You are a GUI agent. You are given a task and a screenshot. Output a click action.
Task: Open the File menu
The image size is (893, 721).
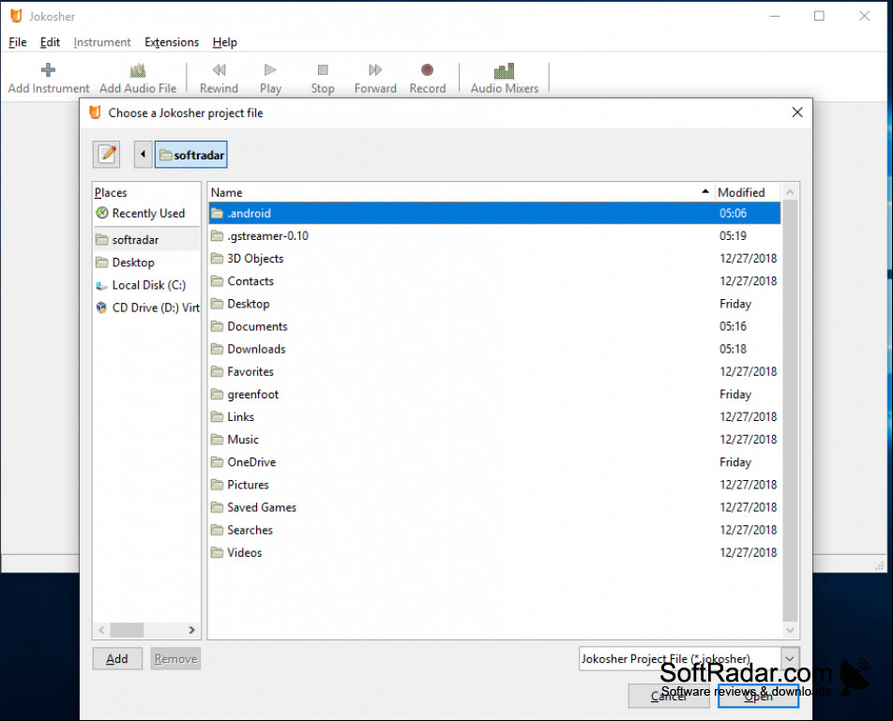(18, 42)
